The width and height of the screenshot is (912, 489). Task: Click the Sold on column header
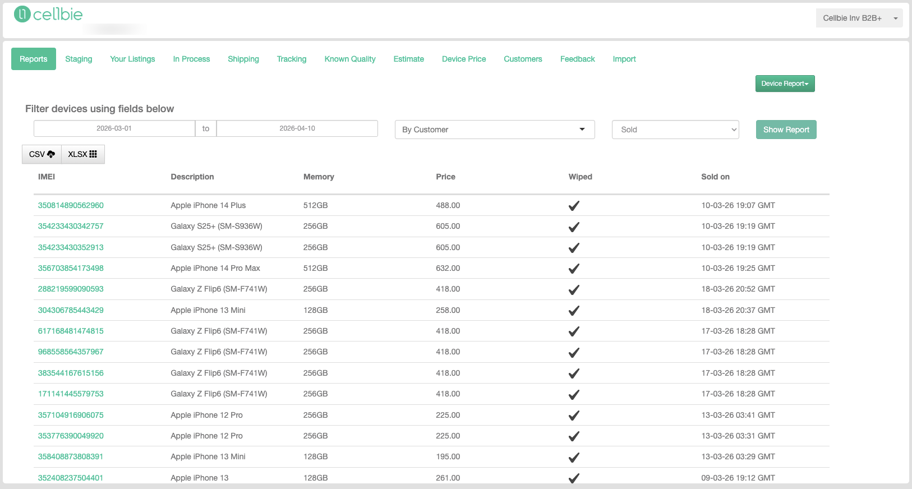click(x=716, y=177)
